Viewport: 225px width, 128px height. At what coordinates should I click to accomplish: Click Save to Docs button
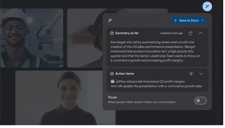pos(189,21)
